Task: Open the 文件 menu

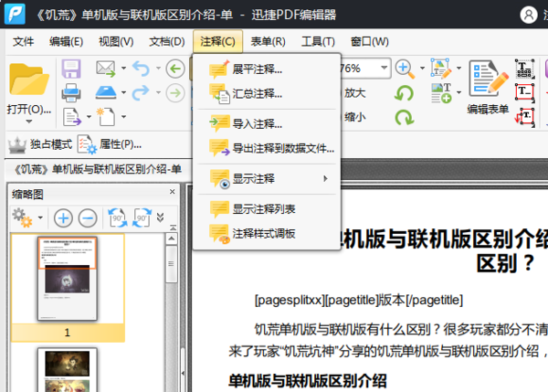Action: (23, 42)
